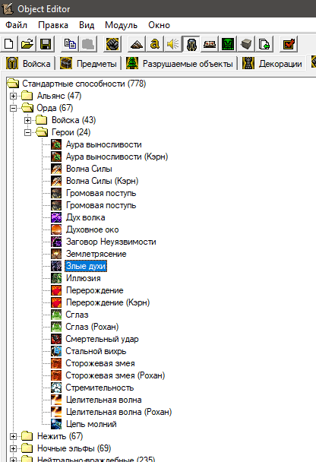Open the Файл menu
This screenshot has height=462, width=316.
(x=16, y=25)
